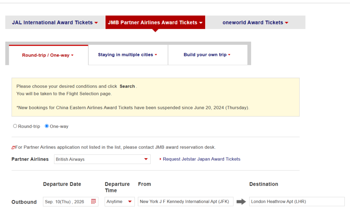
Task: Click the dropdown arrow on JAL International Award Tickets
Action: click(x=96, y=22)
